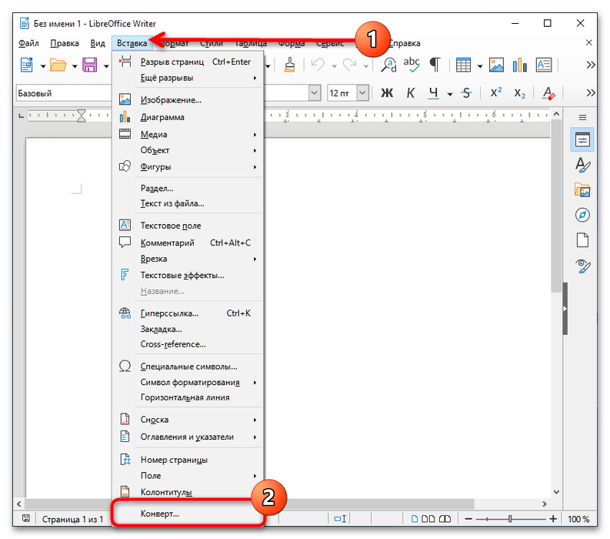The width and height of the screenshot is (610, 539).
Task: Insert chart using toolbar icon
Action: (519, 65)
